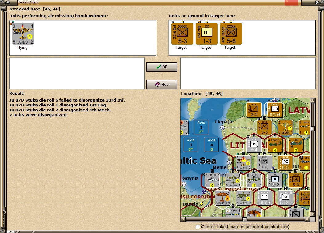The image size is (324, 233).
Task: Select the flying Ju 87D Stuka unit in air mission list
Action: pyautogui.click(x=23, y=34)
